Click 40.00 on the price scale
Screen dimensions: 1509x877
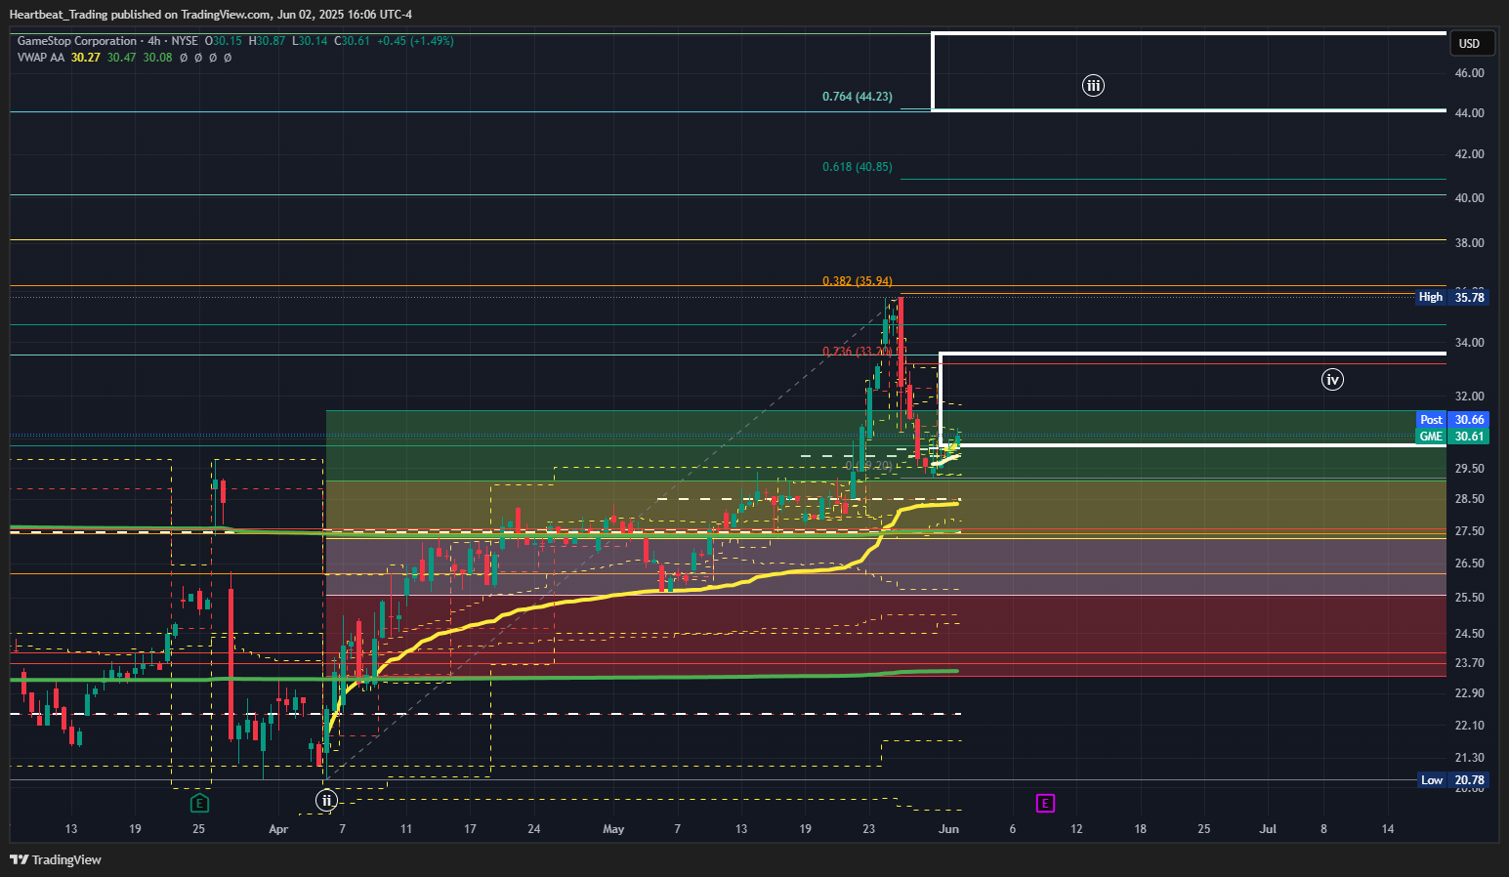pos(1469,198)
